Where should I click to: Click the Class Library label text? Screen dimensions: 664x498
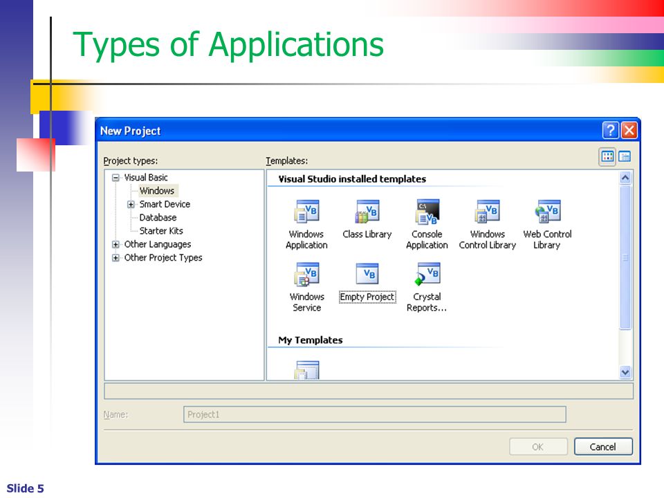pos(367,234)
